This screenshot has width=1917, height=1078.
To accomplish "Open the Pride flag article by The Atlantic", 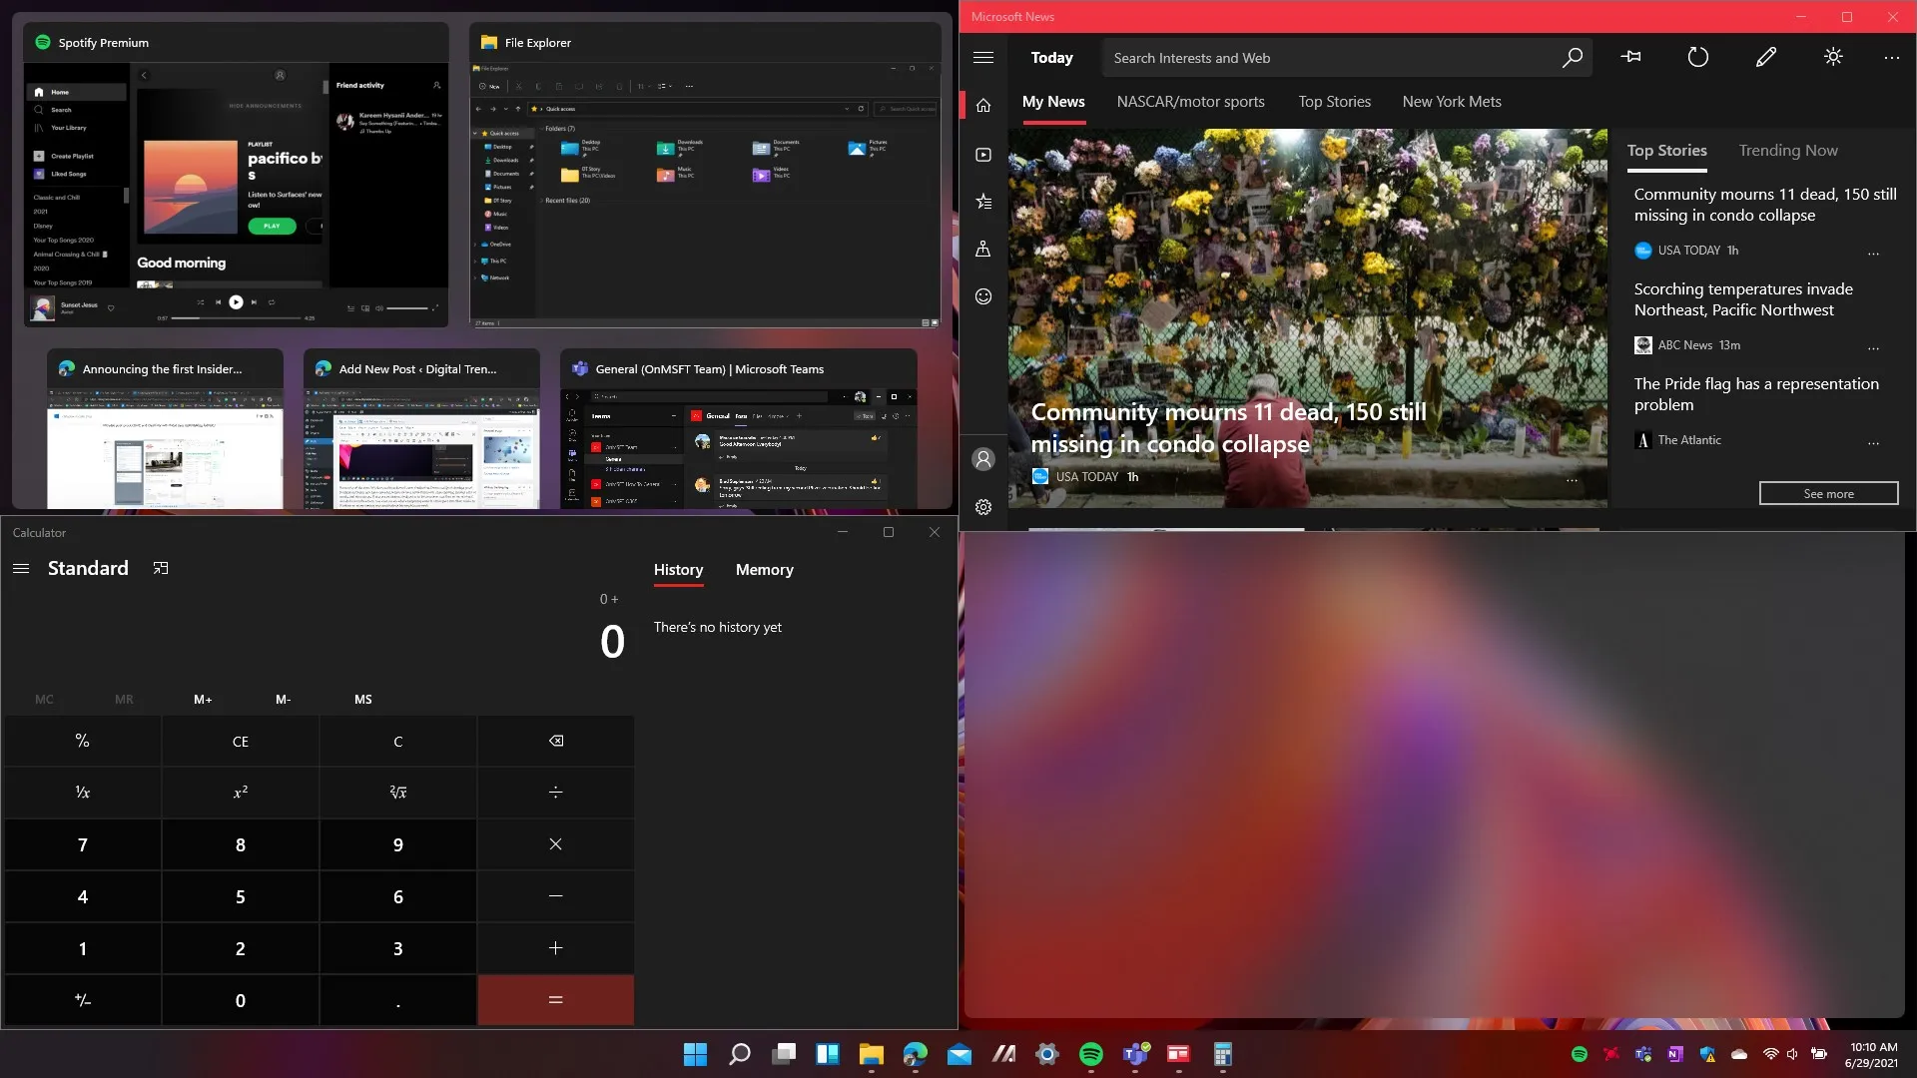I will [1755, 394].
